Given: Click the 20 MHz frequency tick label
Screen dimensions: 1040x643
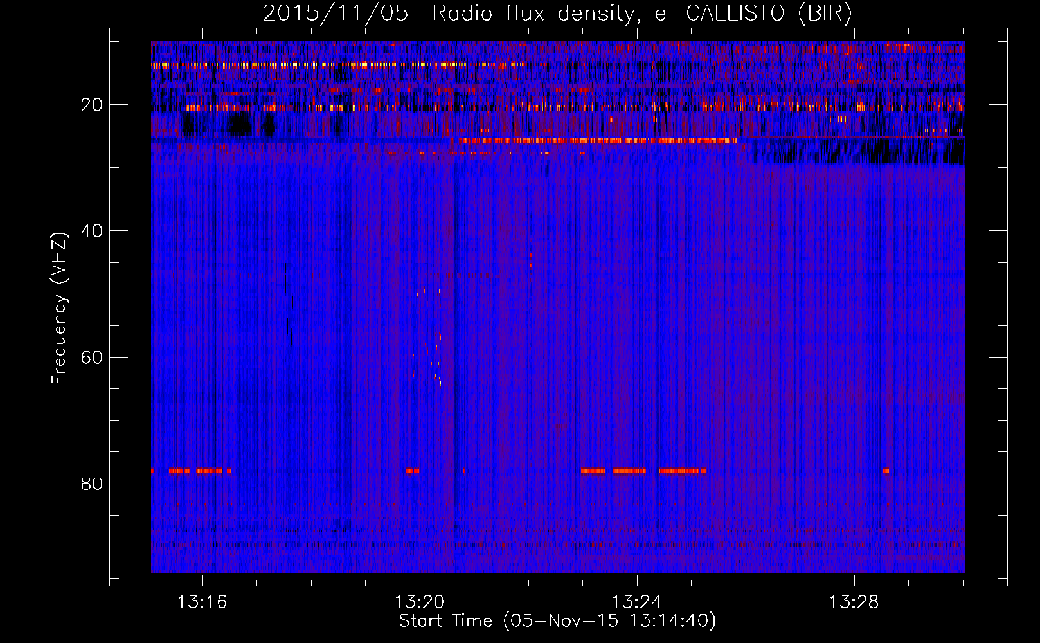Looking at the screenshot, I should click(x=93, y=105).
